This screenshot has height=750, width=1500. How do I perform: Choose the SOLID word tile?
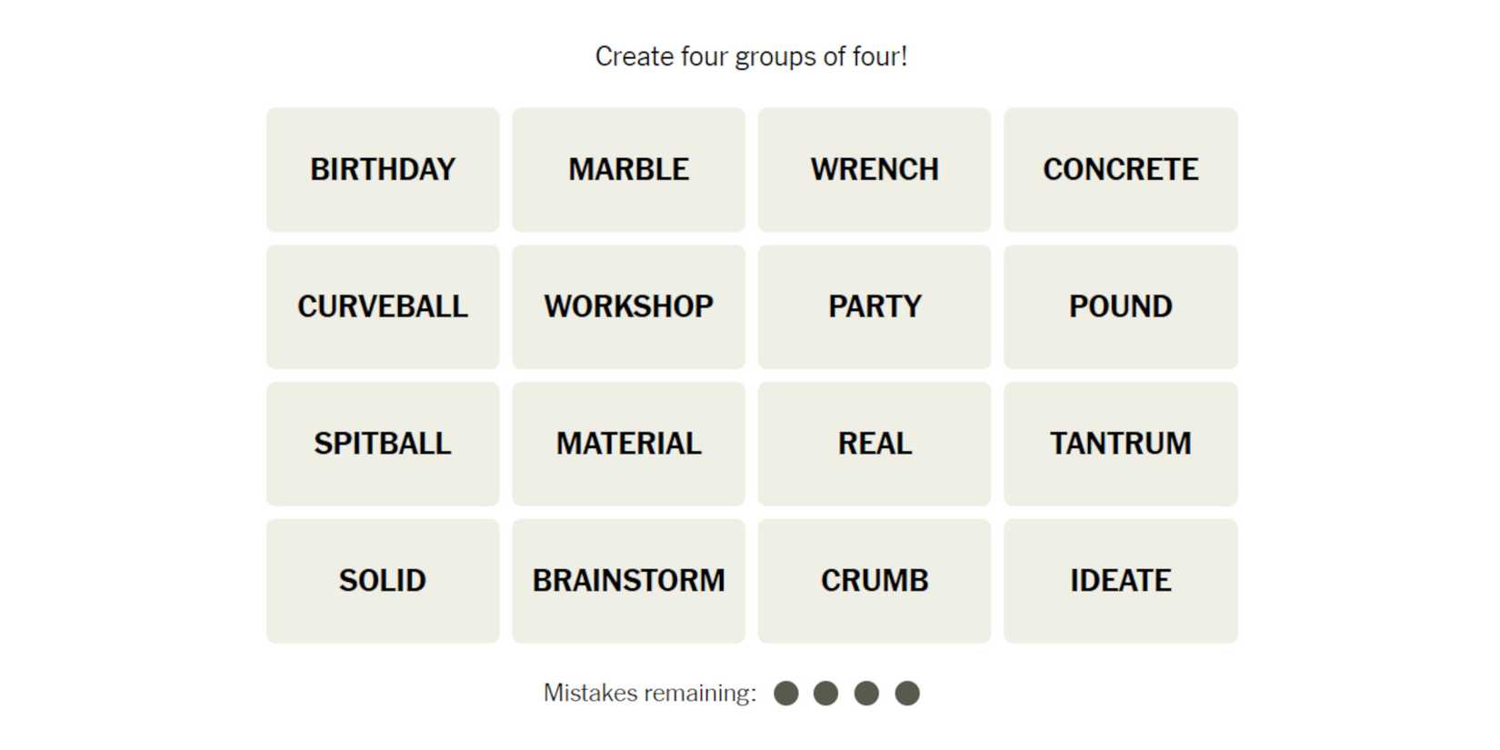(383, 581)
